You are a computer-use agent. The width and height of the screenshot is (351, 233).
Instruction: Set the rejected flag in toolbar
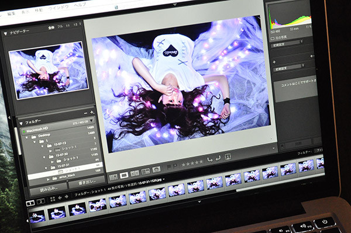tap(175, 166)
